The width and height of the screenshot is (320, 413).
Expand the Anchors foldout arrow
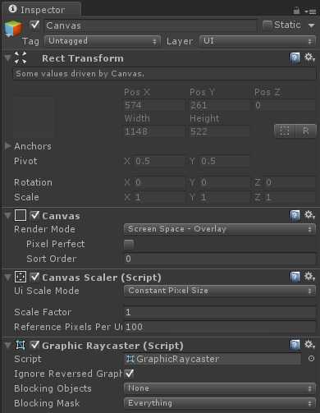(x=8, y=146)
